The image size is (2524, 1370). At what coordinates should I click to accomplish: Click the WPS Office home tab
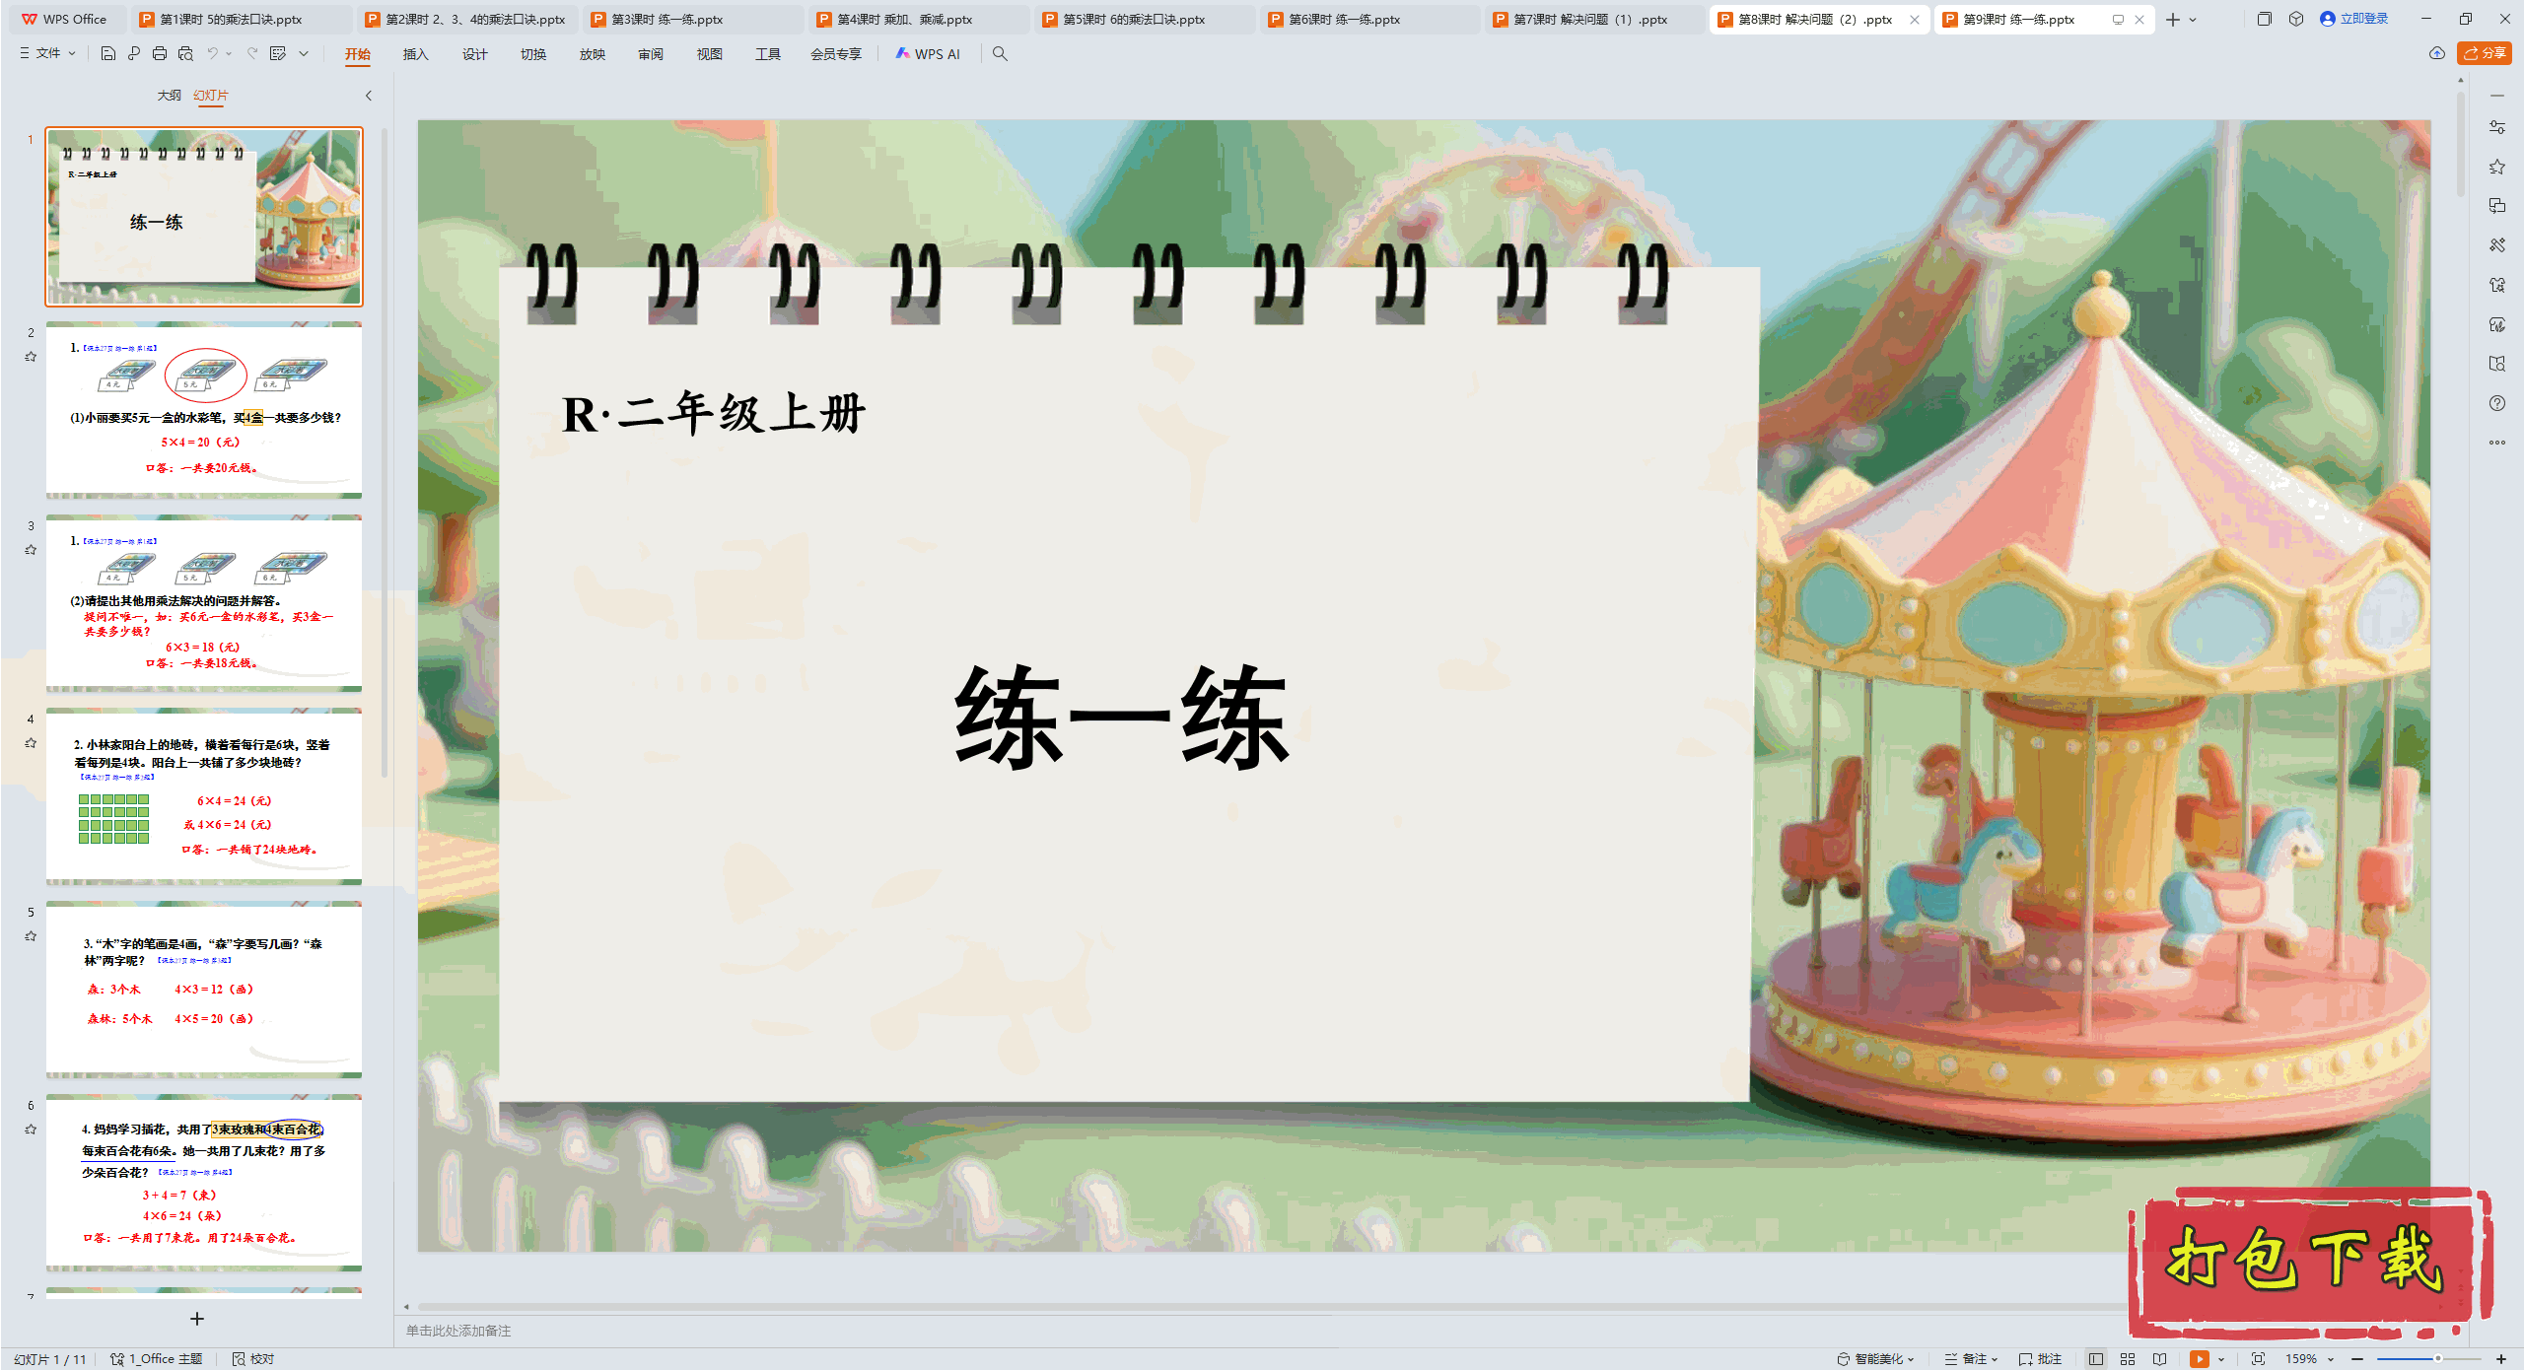[66, 19]
